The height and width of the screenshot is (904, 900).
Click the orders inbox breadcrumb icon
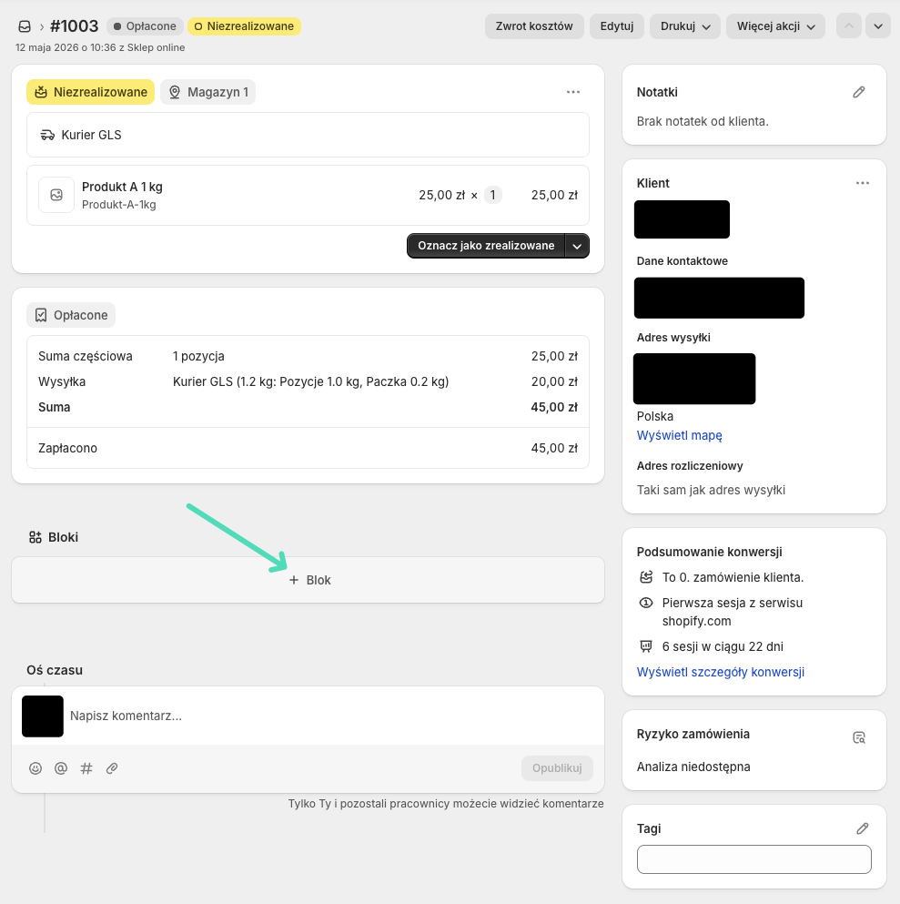click(25, 26)
